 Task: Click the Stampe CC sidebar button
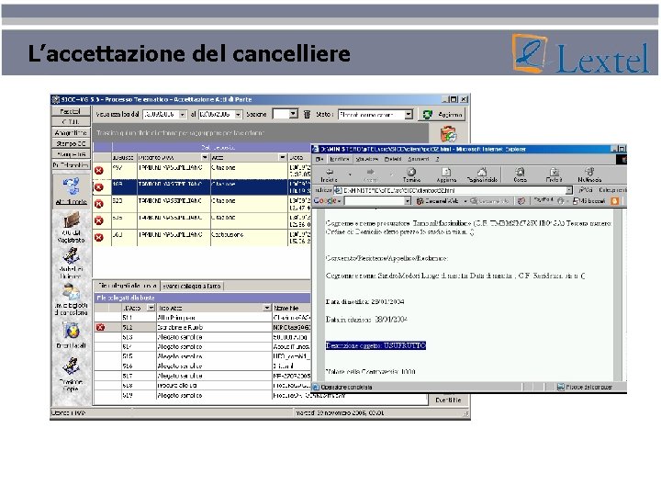click(x=71, y=143)
